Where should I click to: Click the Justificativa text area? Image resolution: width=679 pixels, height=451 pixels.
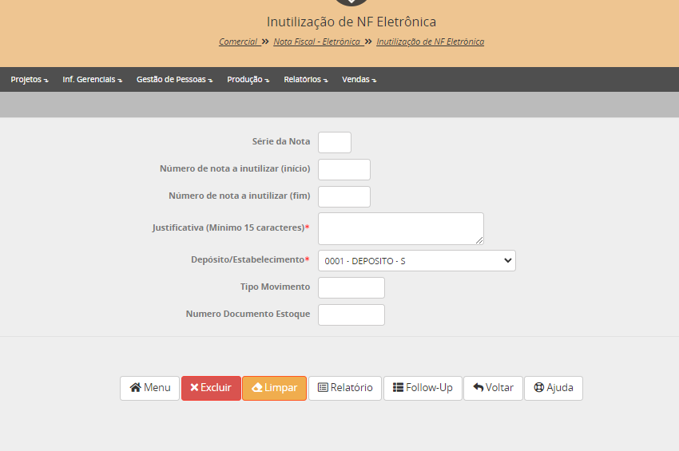click(x=400, y=228)
